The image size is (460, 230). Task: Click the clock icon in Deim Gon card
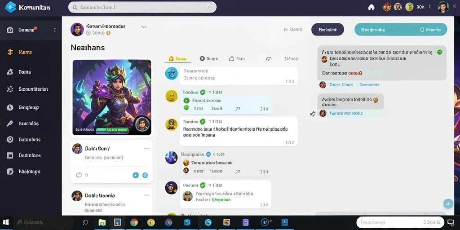(79, 175)
